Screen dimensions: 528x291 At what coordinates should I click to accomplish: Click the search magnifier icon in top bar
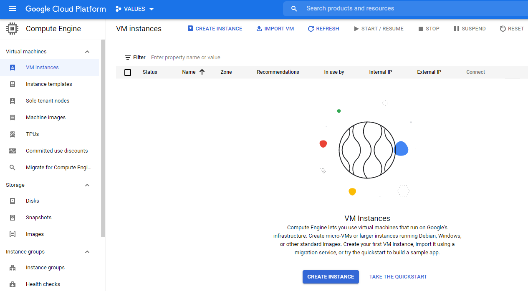point(294,9)
